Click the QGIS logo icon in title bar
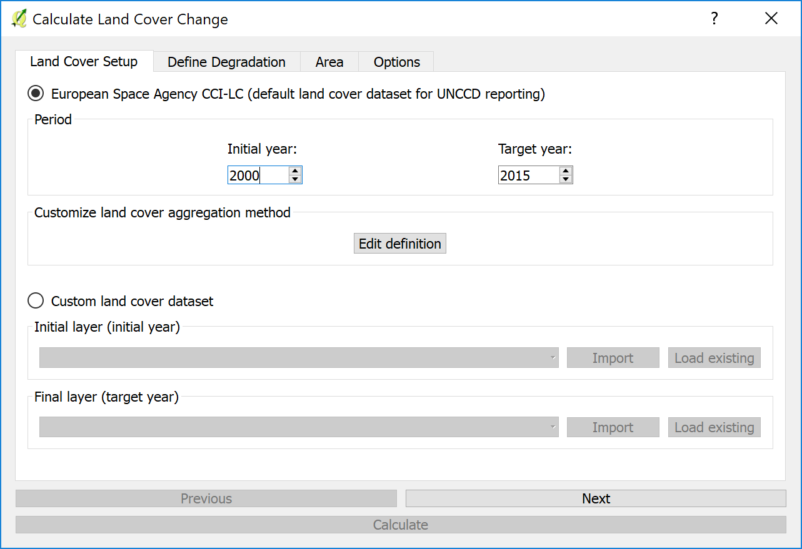 pos(19,19)
